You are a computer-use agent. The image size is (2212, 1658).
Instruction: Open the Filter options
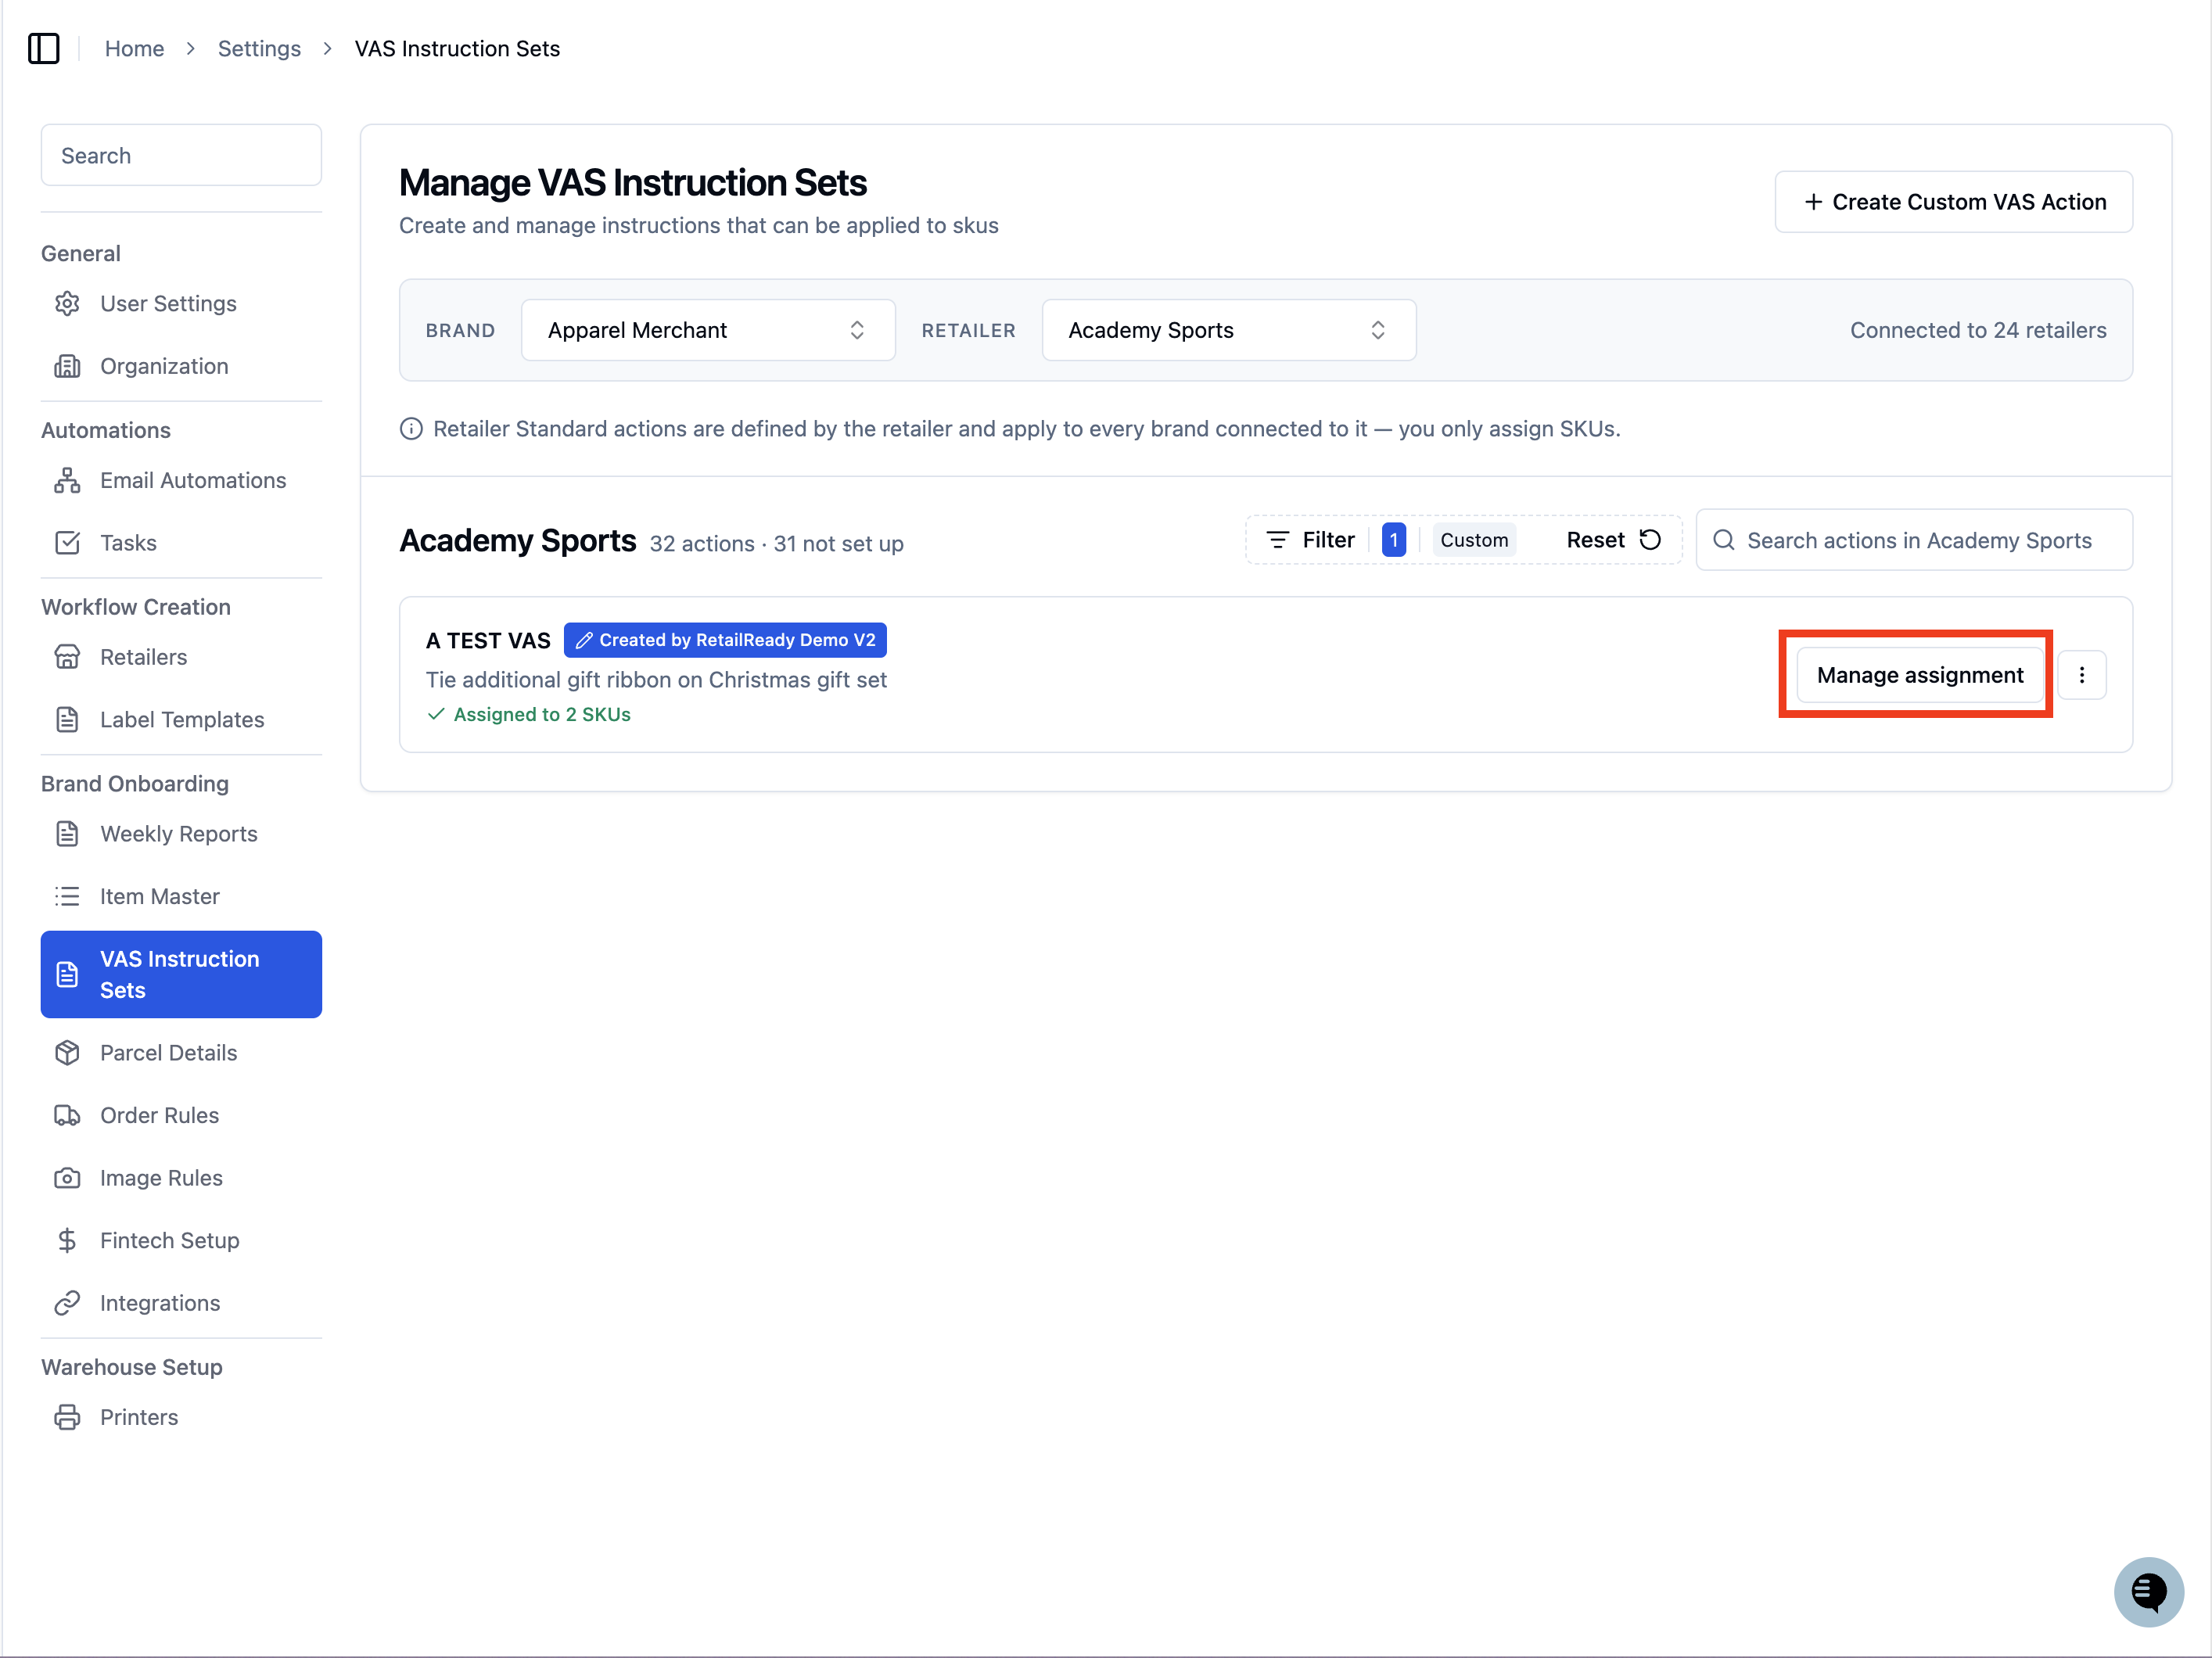coord(1310,540)
